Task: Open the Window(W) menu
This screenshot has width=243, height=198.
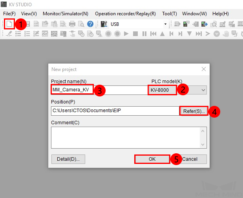Action: click(194, 14)
